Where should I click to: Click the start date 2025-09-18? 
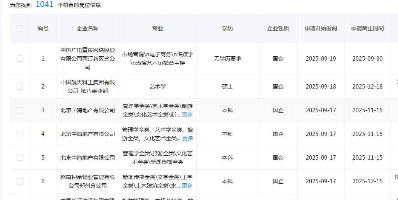coord(321,87)
